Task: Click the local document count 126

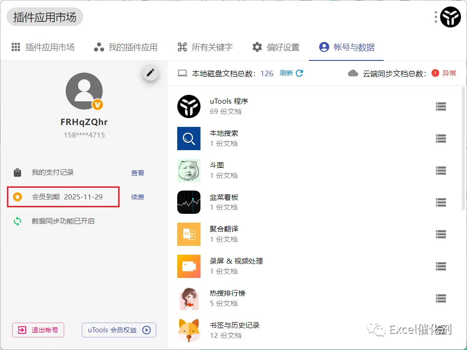Action: point(267,73)
